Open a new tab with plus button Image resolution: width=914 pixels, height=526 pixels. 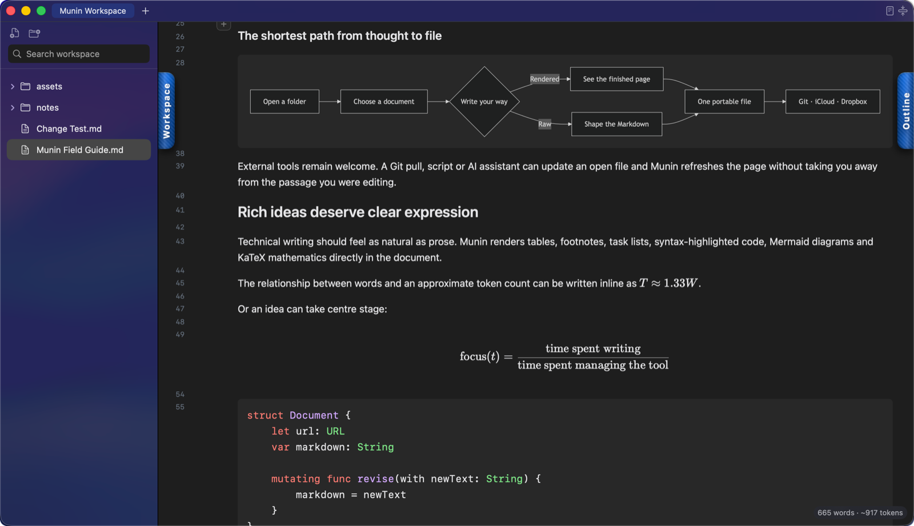click(x=146, y=11)
